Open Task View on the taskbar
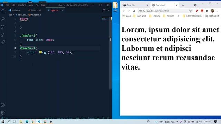 15,122
